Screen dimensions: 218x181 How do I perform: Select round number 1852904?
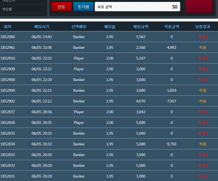(x=8, y=90)
